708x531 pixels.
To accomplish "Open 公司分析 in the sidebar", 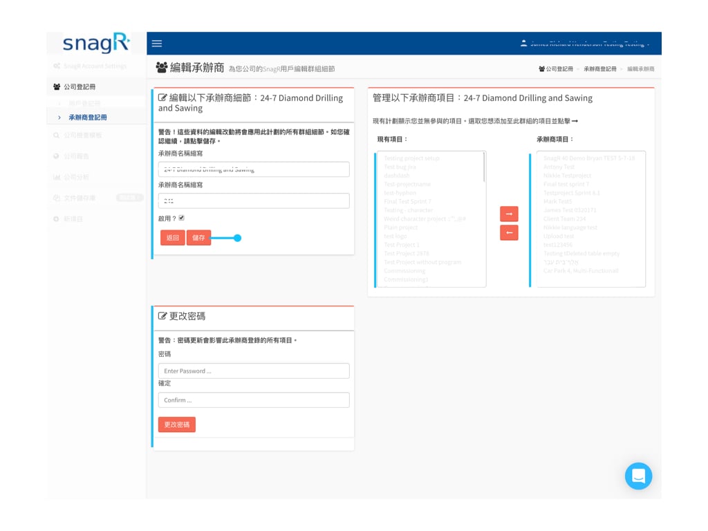I will coord(76,177).
